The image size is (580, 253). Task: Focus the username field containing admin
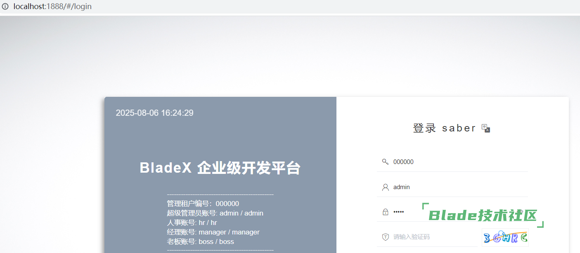(452, 187)
